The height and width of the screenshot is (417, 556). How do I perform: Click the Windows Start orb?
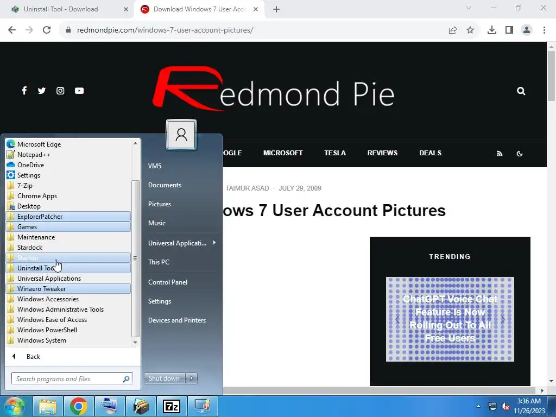[15, 406]
